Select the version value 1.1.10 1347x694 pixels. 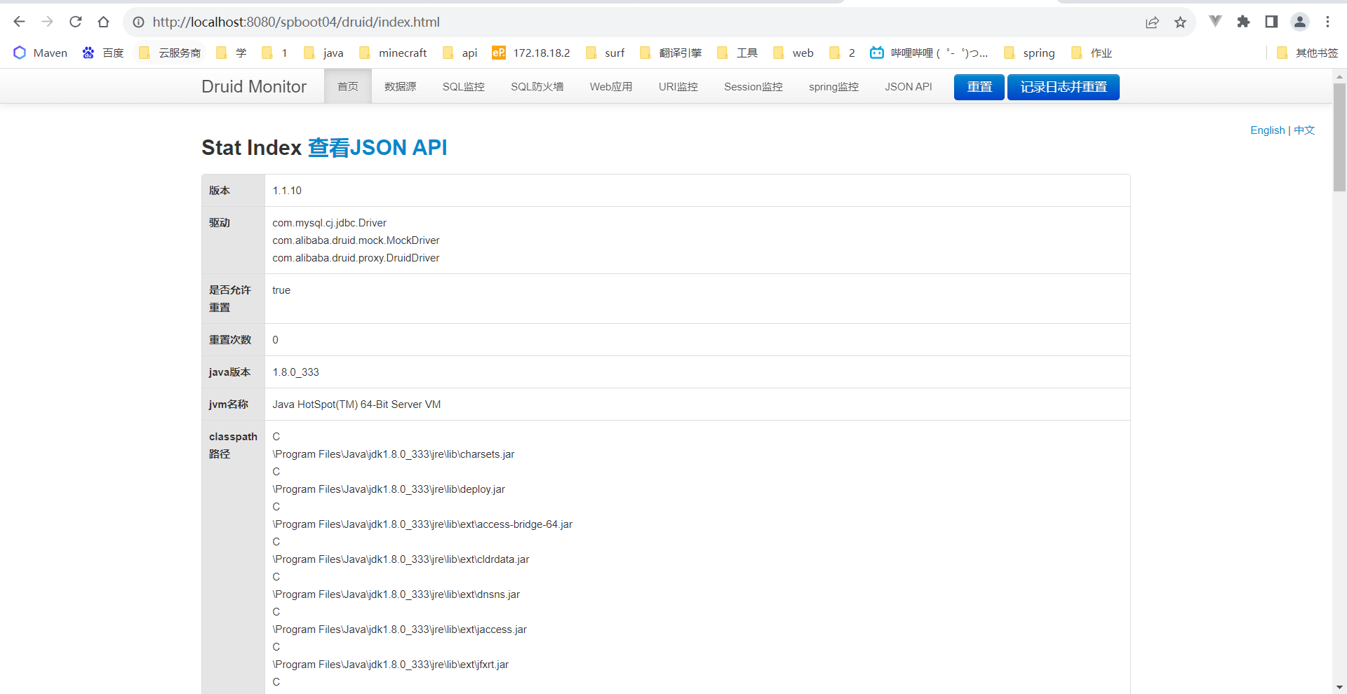click(x=287, y=191)
